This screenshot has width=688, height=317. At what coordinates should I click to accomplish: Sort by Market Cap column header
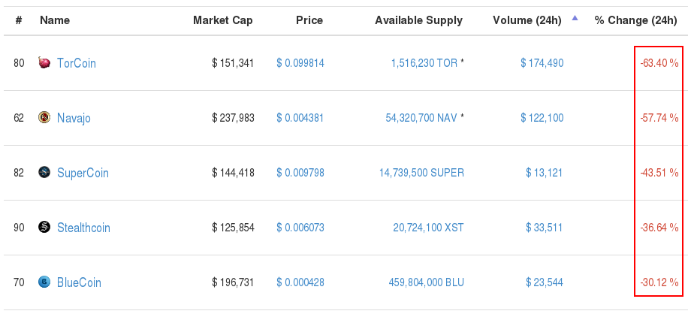click(x=222, y=20)
